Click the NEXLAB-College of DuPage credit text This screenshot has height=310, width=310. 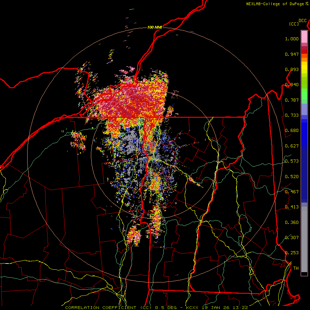coord(275,4)
